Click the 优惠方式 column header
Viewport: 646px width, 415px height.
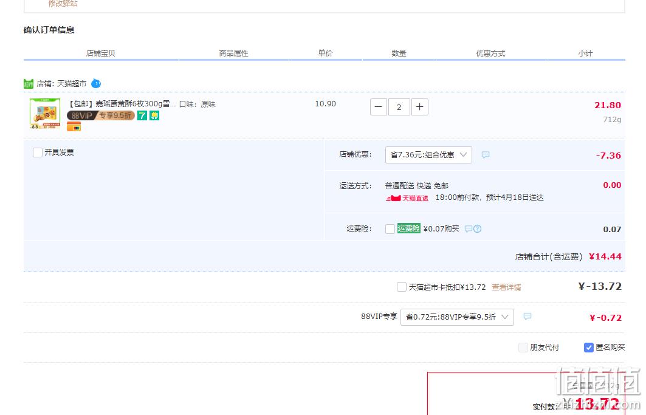[490, 53]
